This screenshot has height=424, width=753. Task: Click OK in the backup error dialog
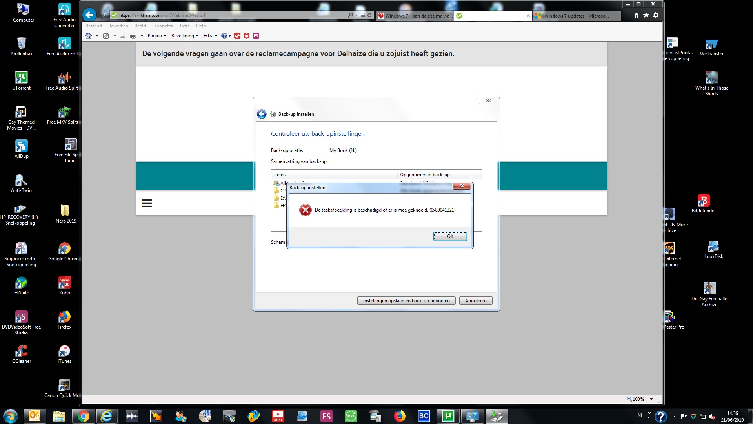(x=450, y=236)
